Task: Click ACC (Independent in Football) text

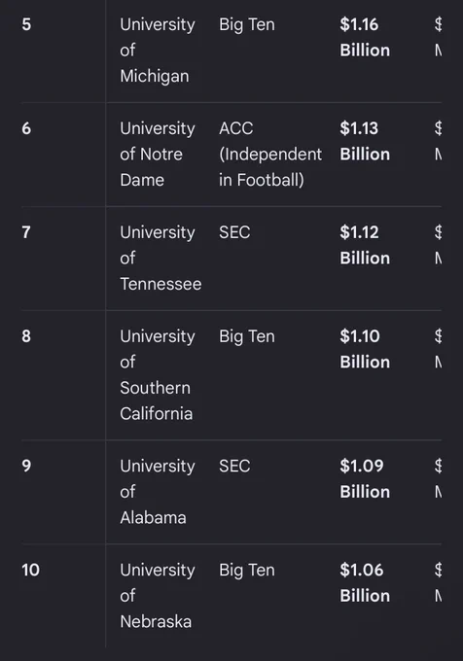Action: [x=270, y=154]
